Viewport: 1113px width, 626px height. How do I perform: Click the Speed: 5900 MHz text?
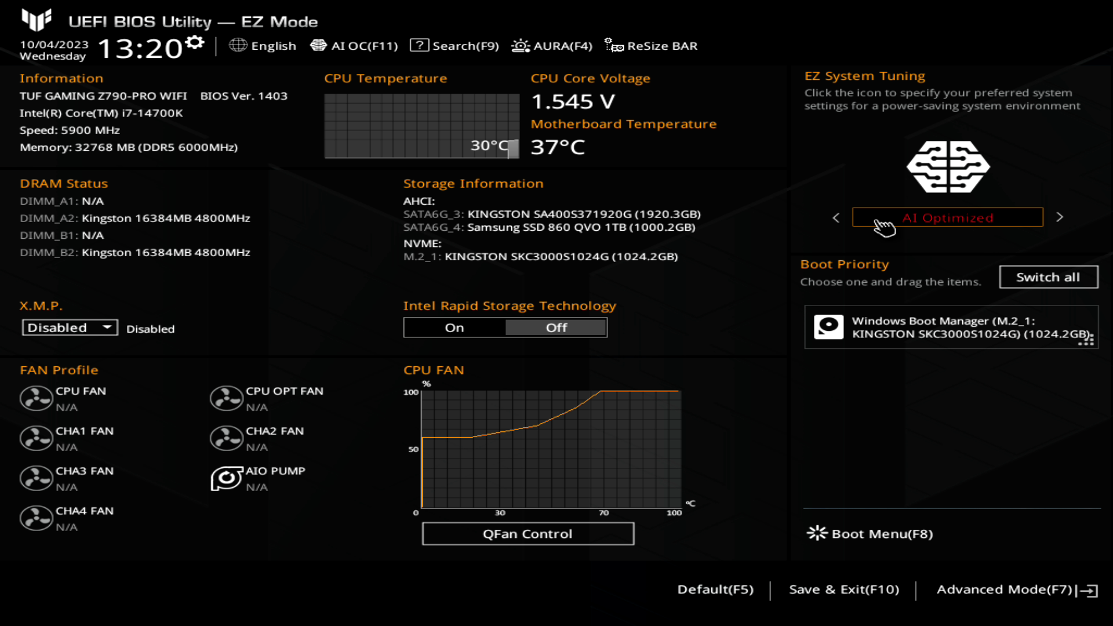point(70,130)
